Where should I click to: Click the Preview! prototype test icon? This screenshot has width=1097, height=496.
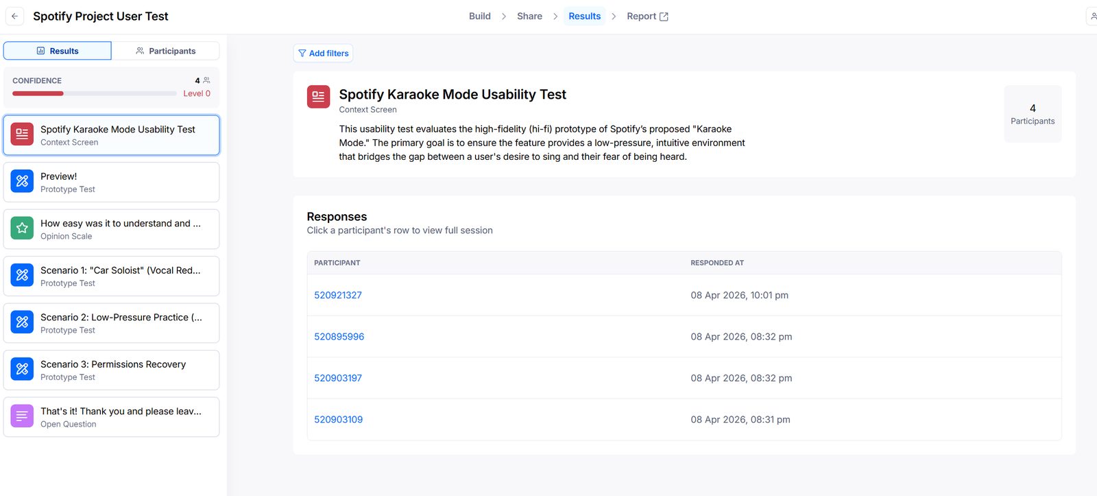(x=22, y=181)
